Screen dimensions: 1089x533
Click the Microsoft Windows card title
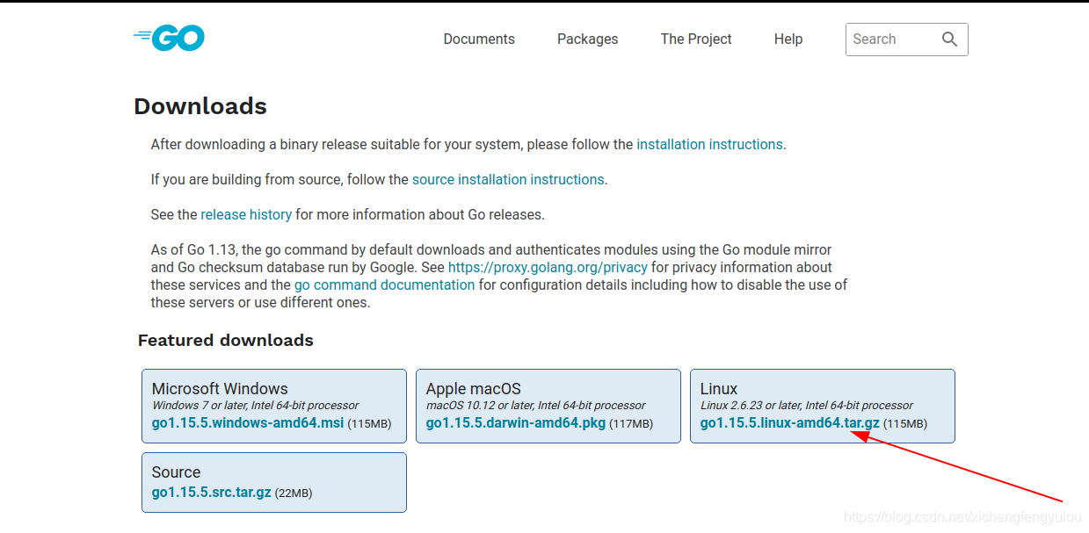click(220, 388)
